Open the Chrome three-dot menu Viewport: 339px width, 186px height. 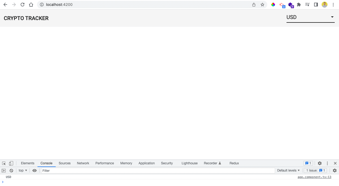333,5
